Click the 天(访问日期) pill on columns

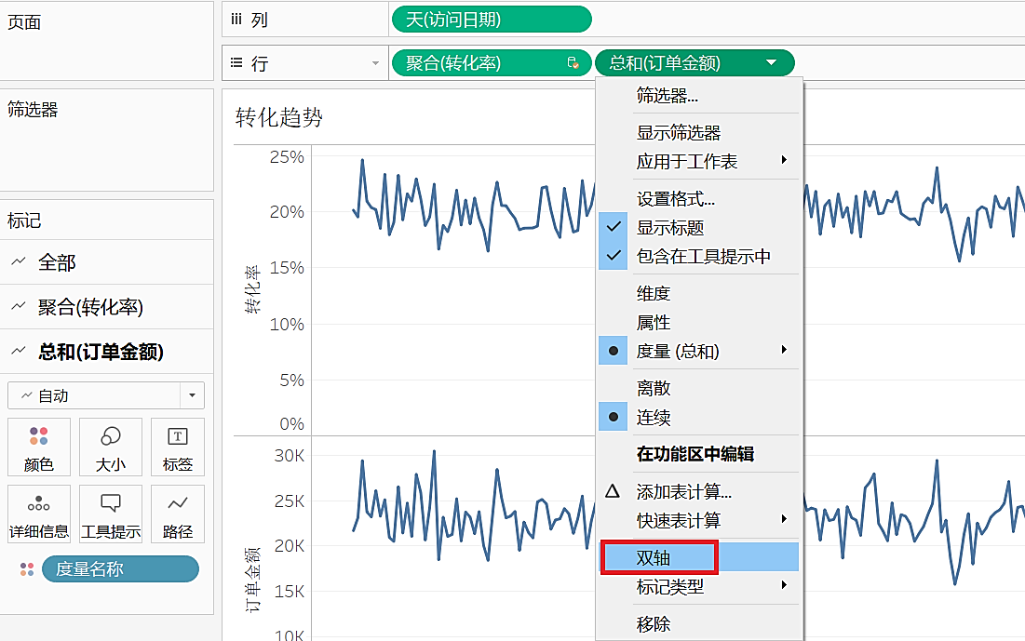tap(492, 20)
